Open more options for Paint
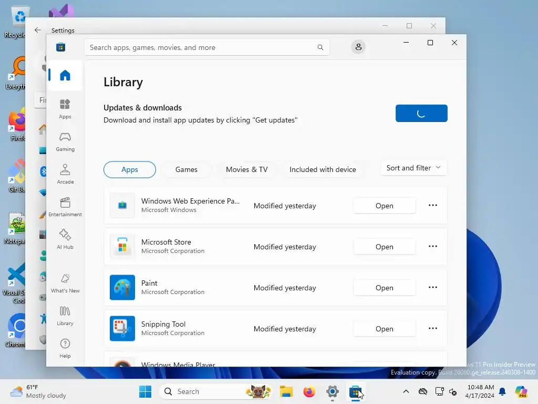 click(x=433, y=287)
